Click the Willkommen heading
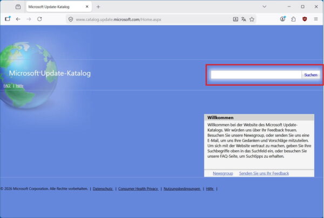 click(220, 118)
